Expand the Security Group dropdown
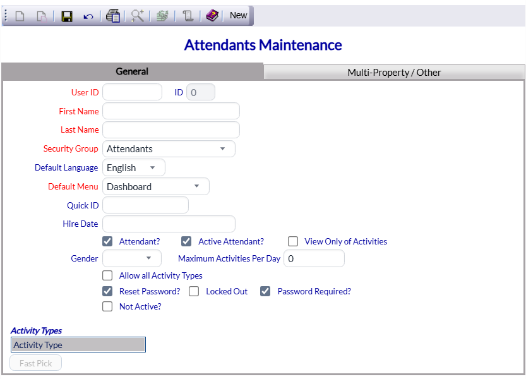This screenshot has height=379, width=526. point(169,149)
